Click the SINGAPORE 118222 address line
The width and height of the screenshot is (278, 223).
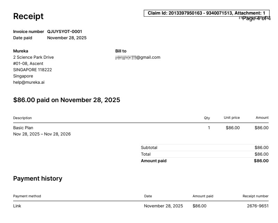(x=32, y=70)
